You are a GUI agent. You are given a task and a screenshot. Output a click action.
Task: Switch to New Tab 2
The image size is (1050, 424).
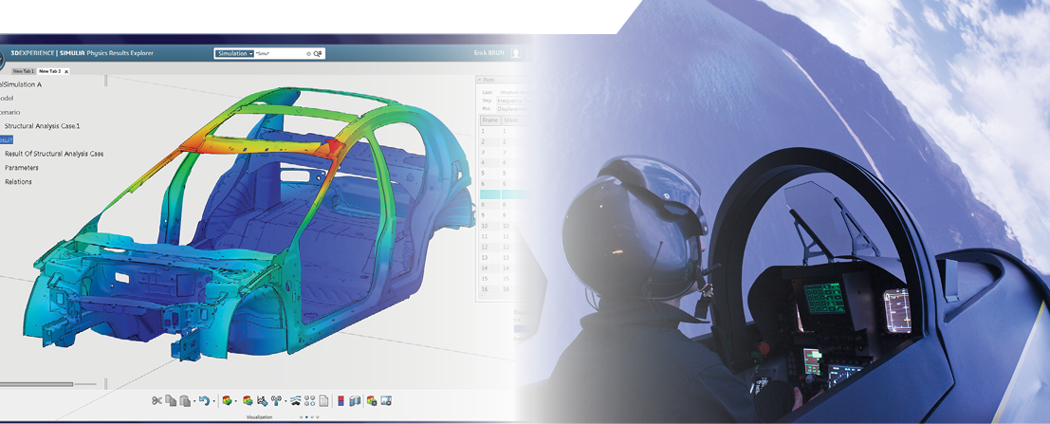click(x=50, y=71)
